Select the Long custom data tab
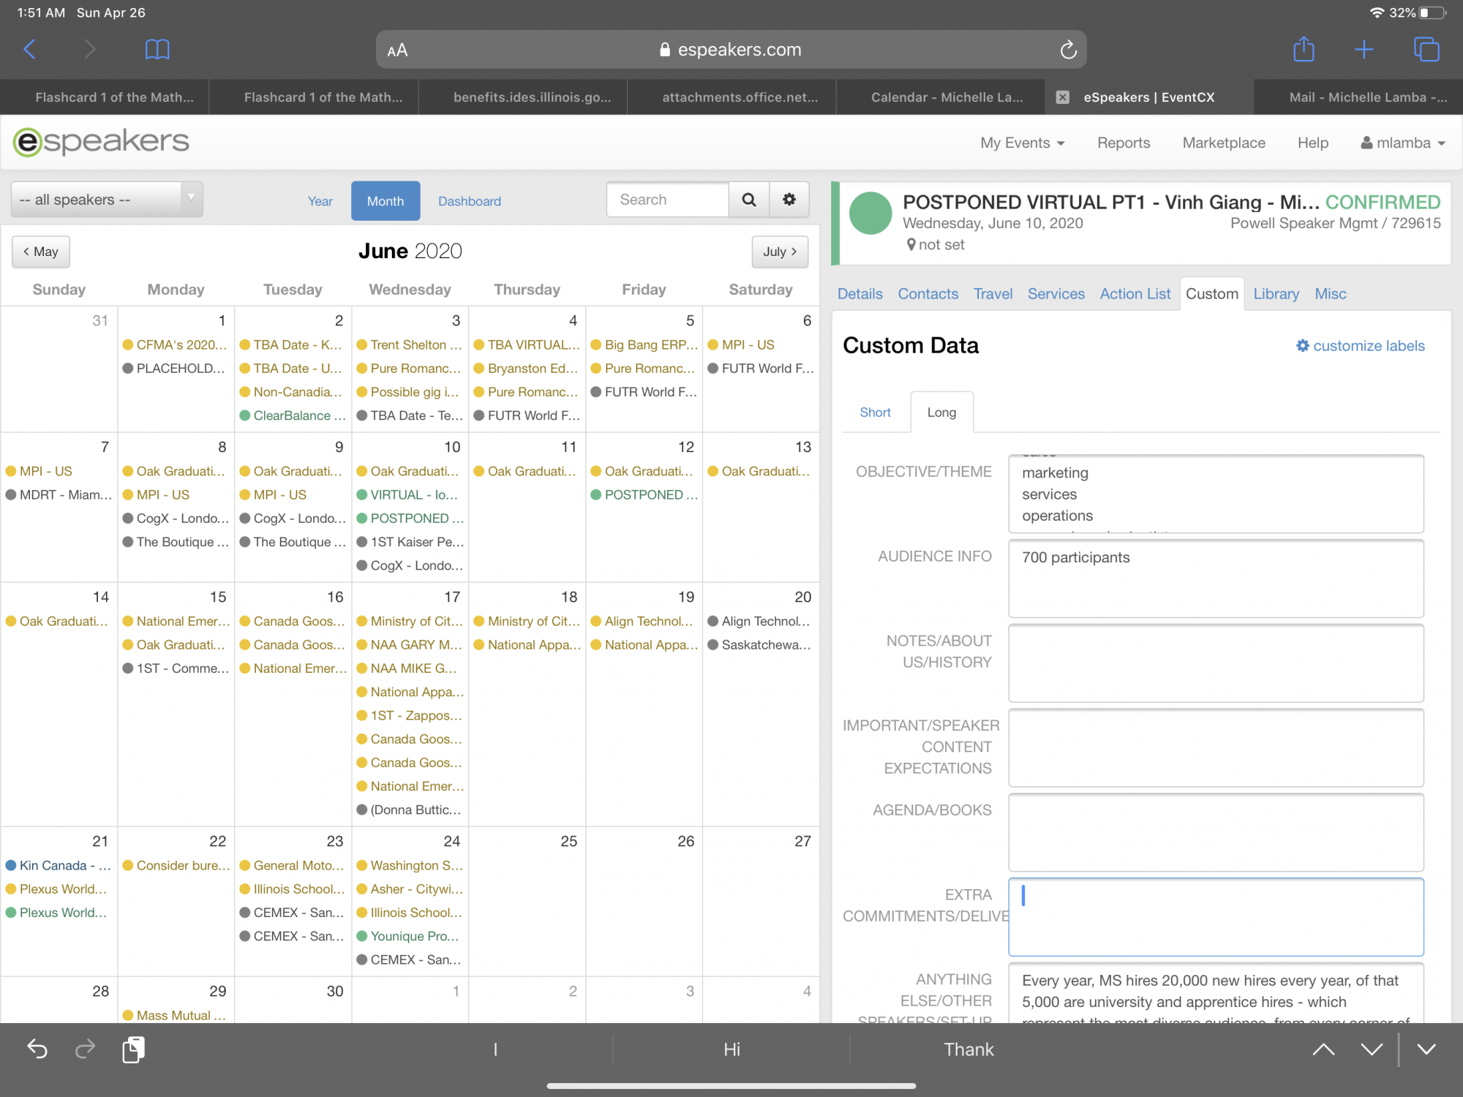The height and width of the screenshot is (1097, 1463). [x=941, y=412]
